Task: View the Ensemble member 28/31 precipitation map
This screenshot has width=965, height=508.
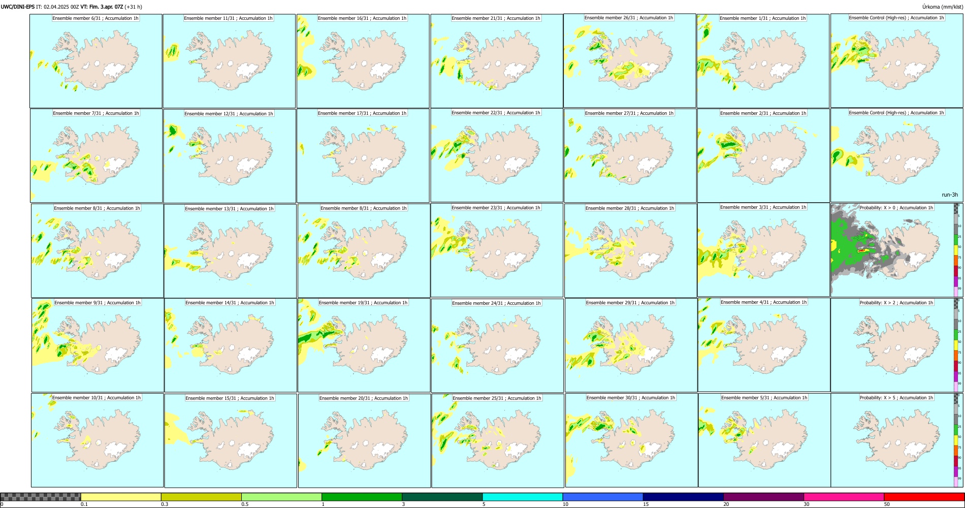Action: tap(630, 251)
